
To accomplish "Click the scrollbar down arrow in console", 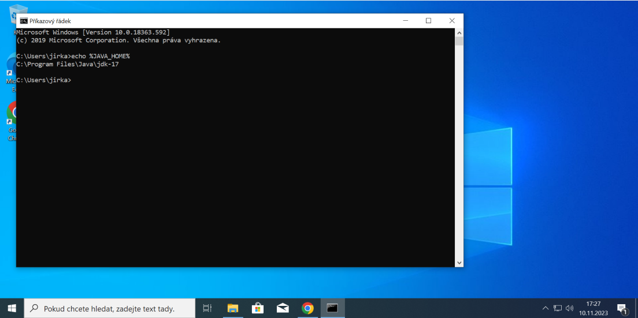I will (459, 263).
